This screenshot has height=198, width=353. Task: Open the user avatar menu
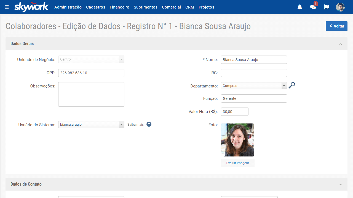[x=340, y=7]
